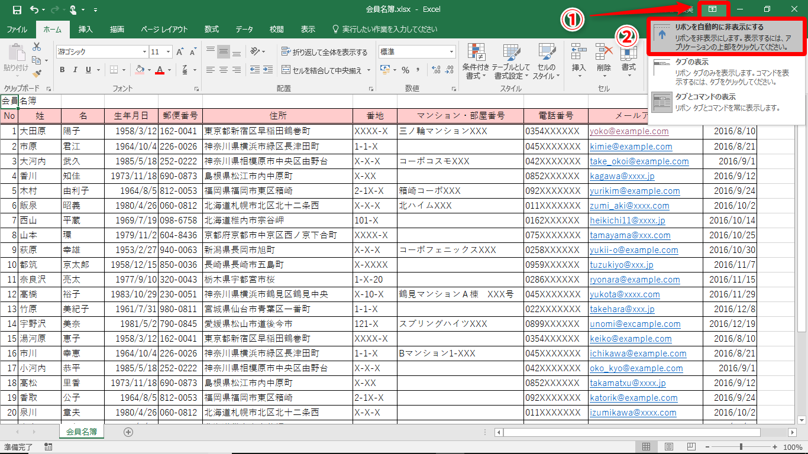808x454 pixels.
Task: Switch to the データ ribbon tab
Action: 244,29
